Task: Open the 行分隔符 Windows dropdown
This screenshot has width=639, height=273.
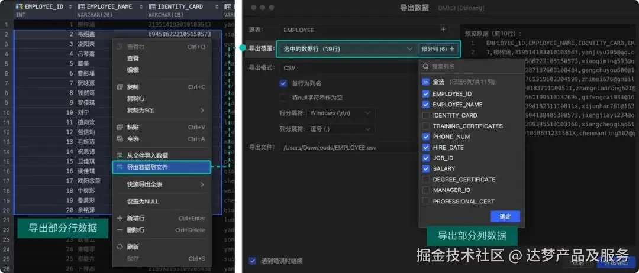Action: (x=341, y=113)
